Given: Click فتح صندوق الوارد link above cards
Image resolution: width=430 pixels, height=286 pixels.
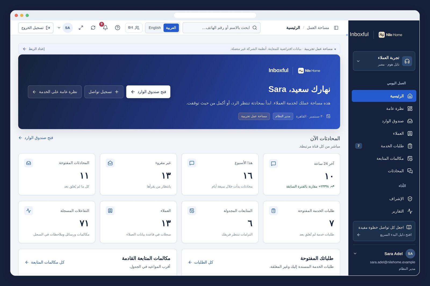Looking at the screenshot, I should [x=36, y=138].
